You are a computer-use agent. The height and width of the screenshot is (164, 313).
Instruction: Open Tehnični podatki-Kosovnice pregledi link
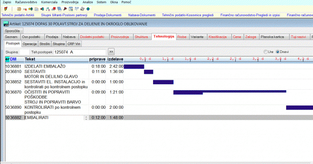pyautogui.click(x=188, y=15)
